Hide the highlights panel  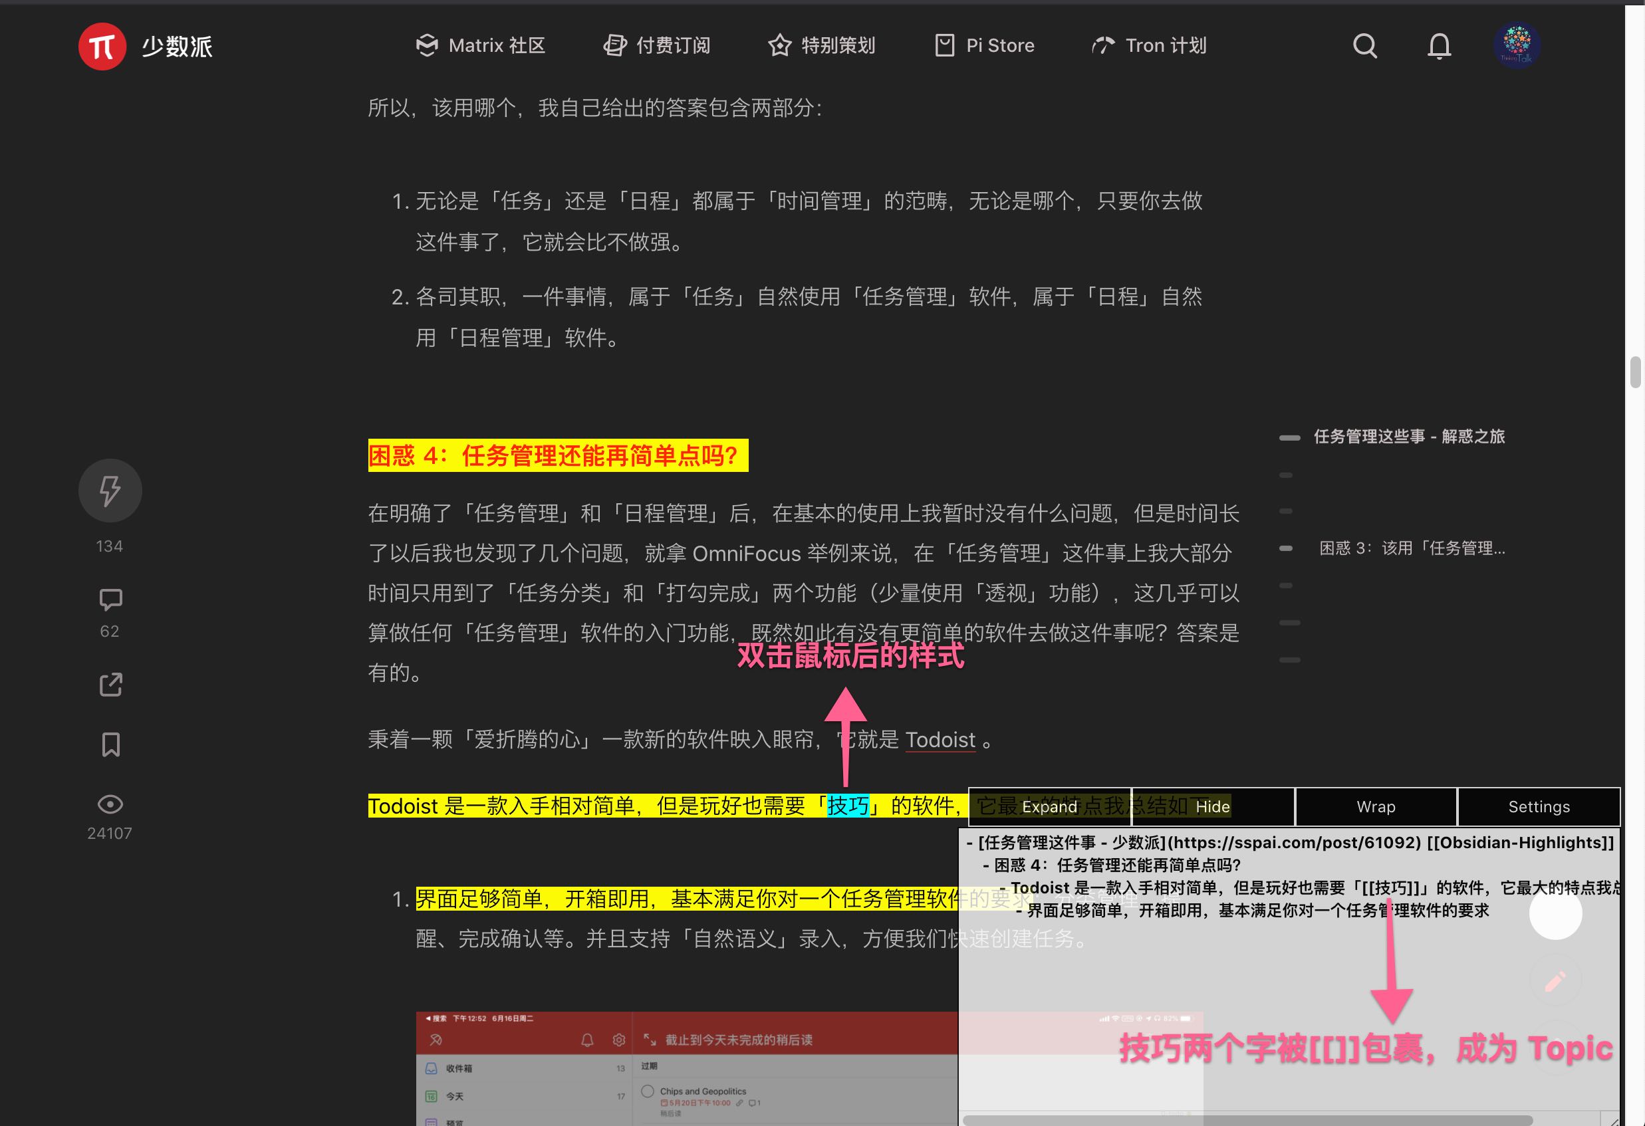coord(1213,807)
